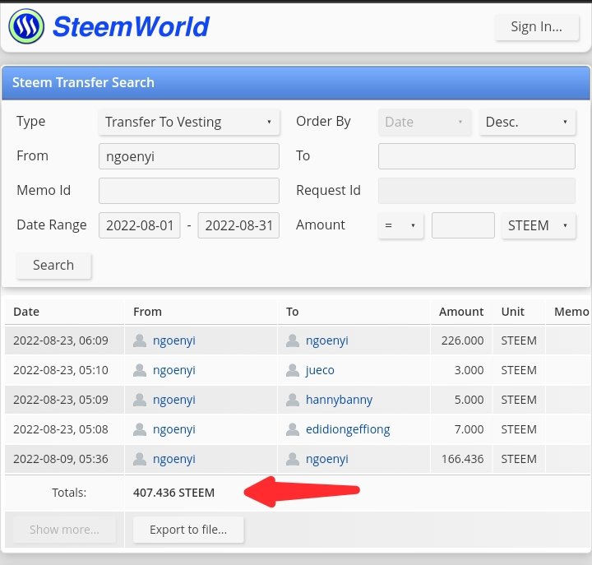Open ngoenyi From link in 05:10 row

point(174,370)
